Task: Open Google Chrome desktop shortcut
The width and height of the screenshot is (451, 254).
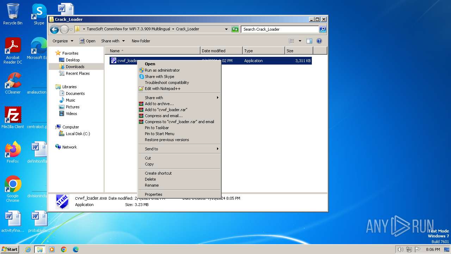Action: (x=13, y=189)
